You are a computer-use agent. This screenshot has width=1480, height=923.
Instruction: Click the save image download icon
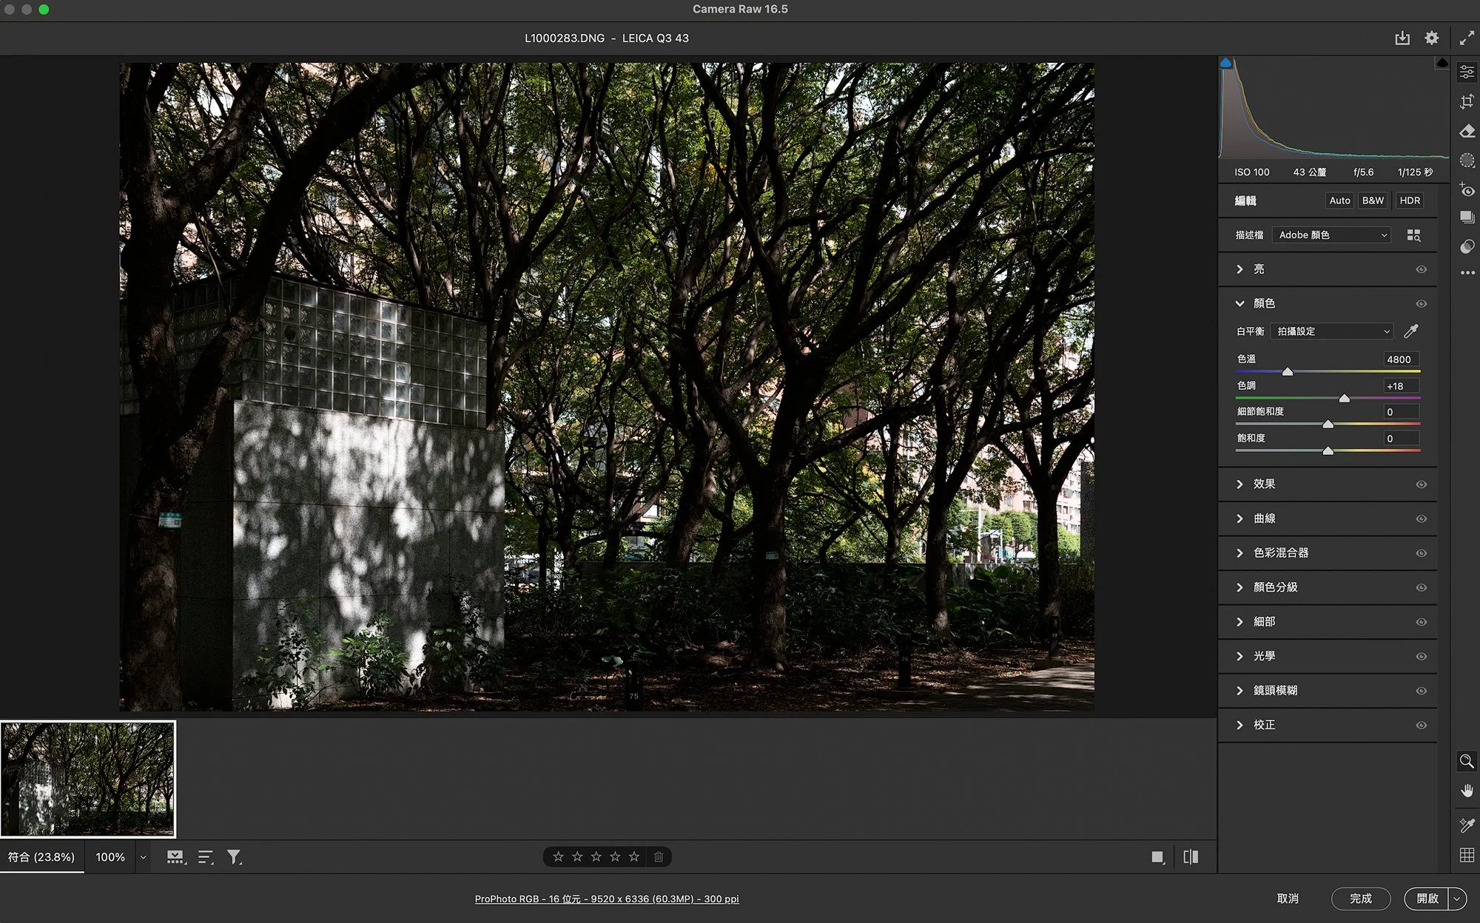1402,38
